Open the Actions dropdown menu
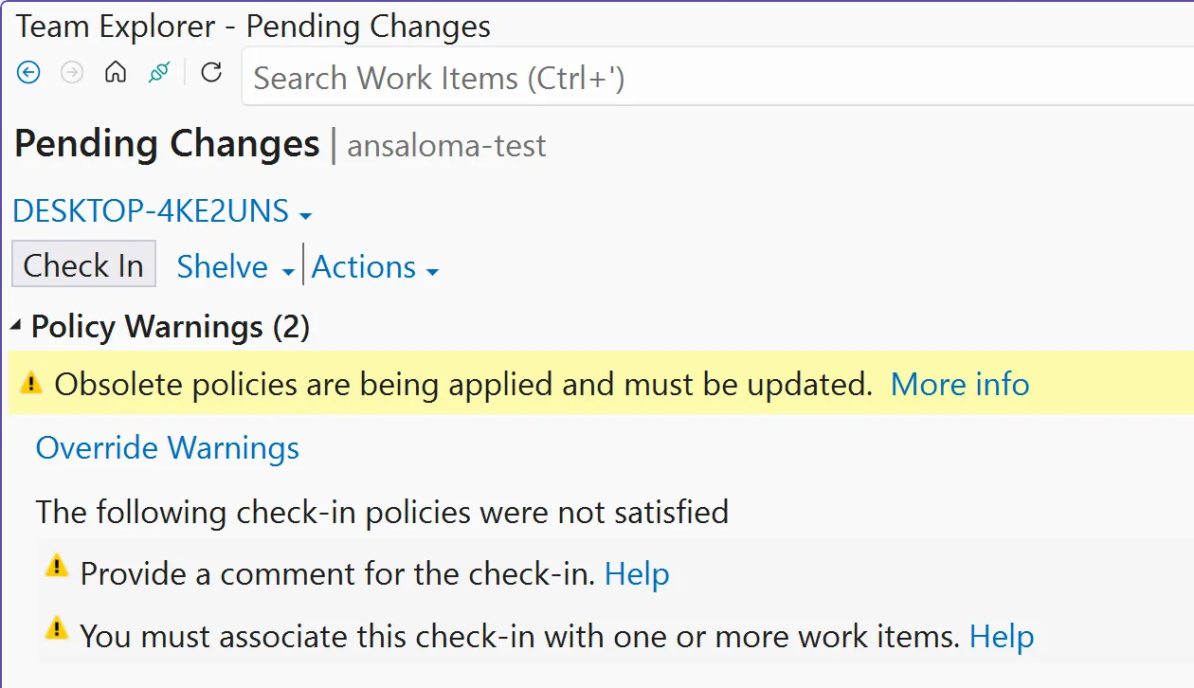1194x688 pixels. pyautogui.click(x=374, y=267)
